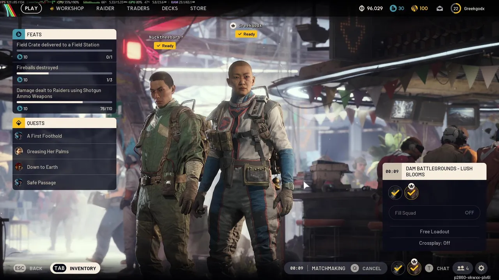Click the Shotgun damage feat progress bar
Viewport: 499px width, 280px height.
pyautogui.click(x=64, y=102)
